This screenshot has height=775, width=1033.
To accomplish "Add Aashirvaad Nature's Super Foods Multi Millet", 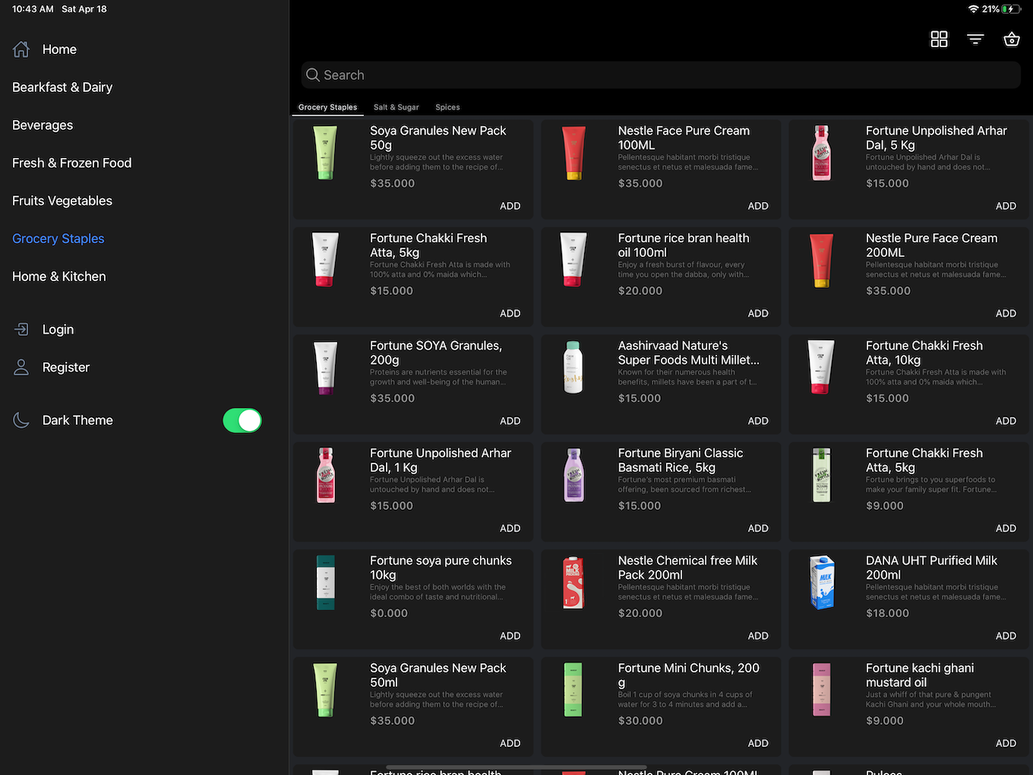I will 758,421.
